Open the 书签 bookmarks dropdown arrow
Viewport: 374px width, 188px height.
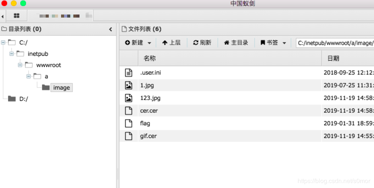284,43
